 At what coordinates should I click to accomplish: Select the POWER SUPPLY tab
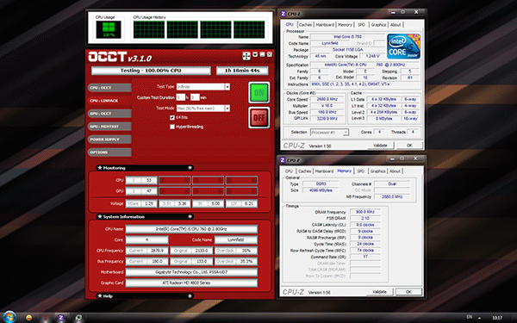[109, 140]
